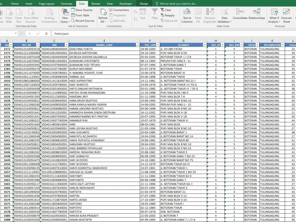This screenshot has width=296, height=222.
Task: Select row number cell 1608
Action: [x=7, y=77]
